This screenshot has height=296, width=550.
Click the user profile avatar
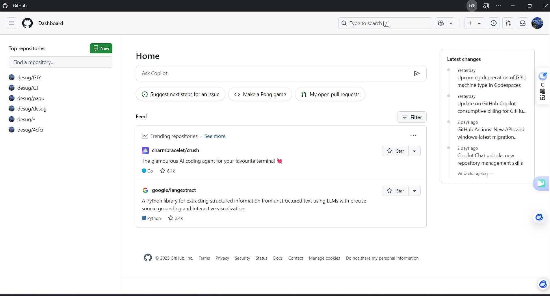537,23
